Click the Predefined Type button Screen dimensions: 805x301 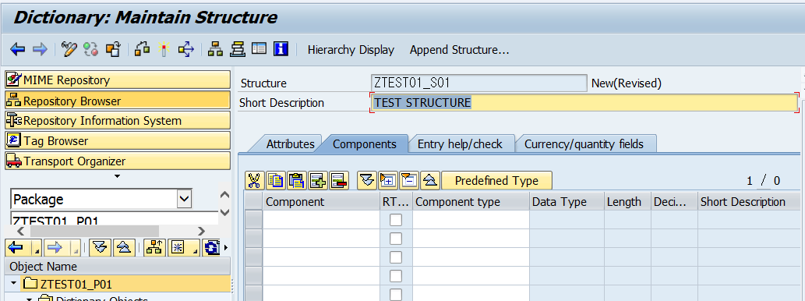[496, 180]
